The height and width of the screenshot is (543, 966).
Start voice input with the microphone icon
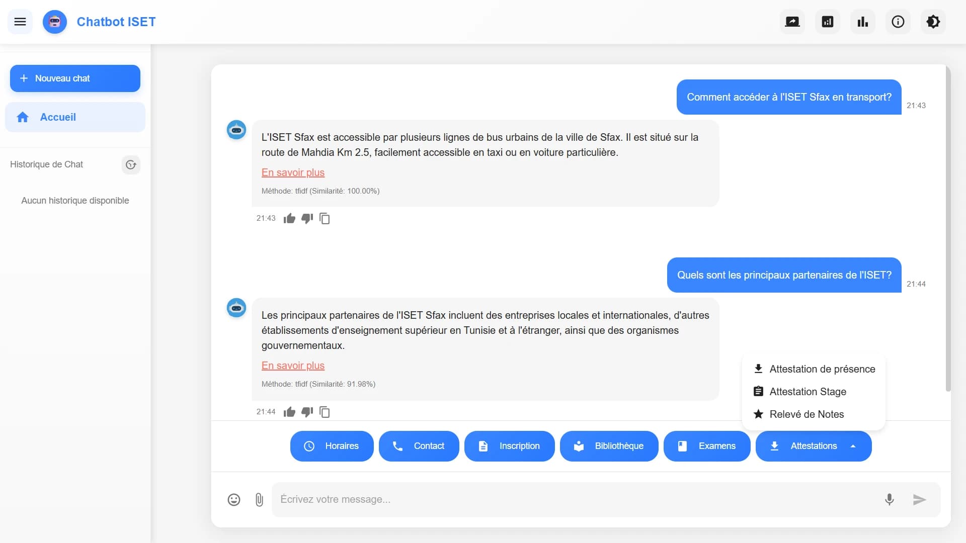[x=890, y=499]
